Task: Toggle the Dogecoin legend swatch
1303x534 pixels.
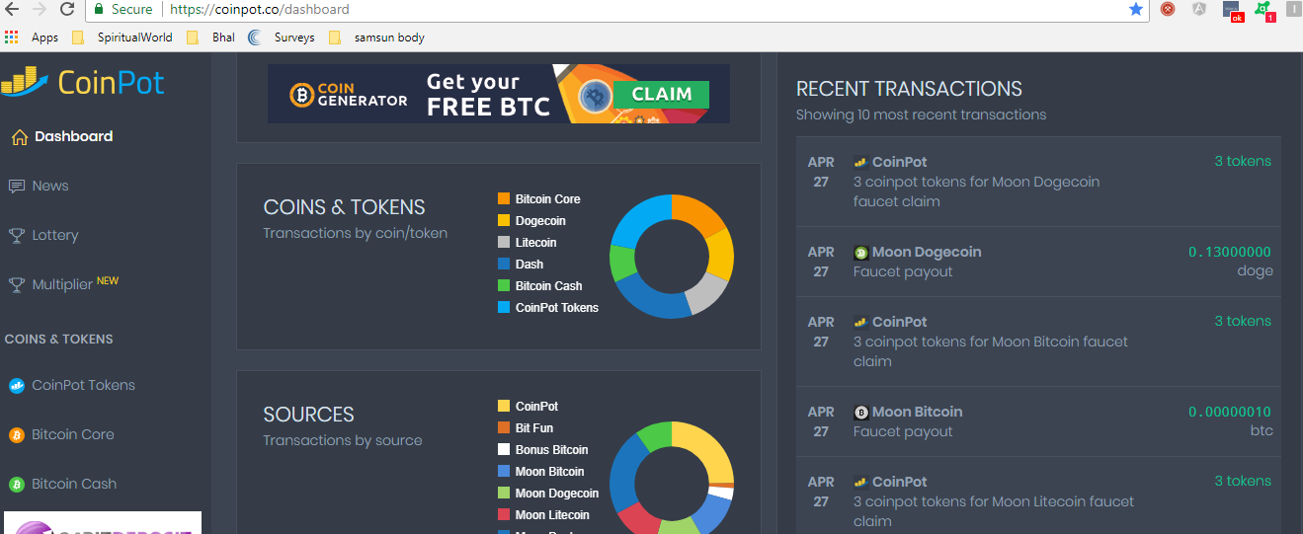Action: pyautogui.click(x=504, y=221)
